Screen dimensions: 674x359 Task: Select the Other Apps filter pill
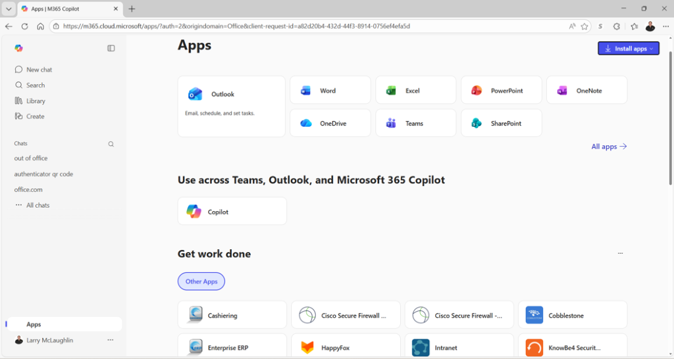click(201, 281)
